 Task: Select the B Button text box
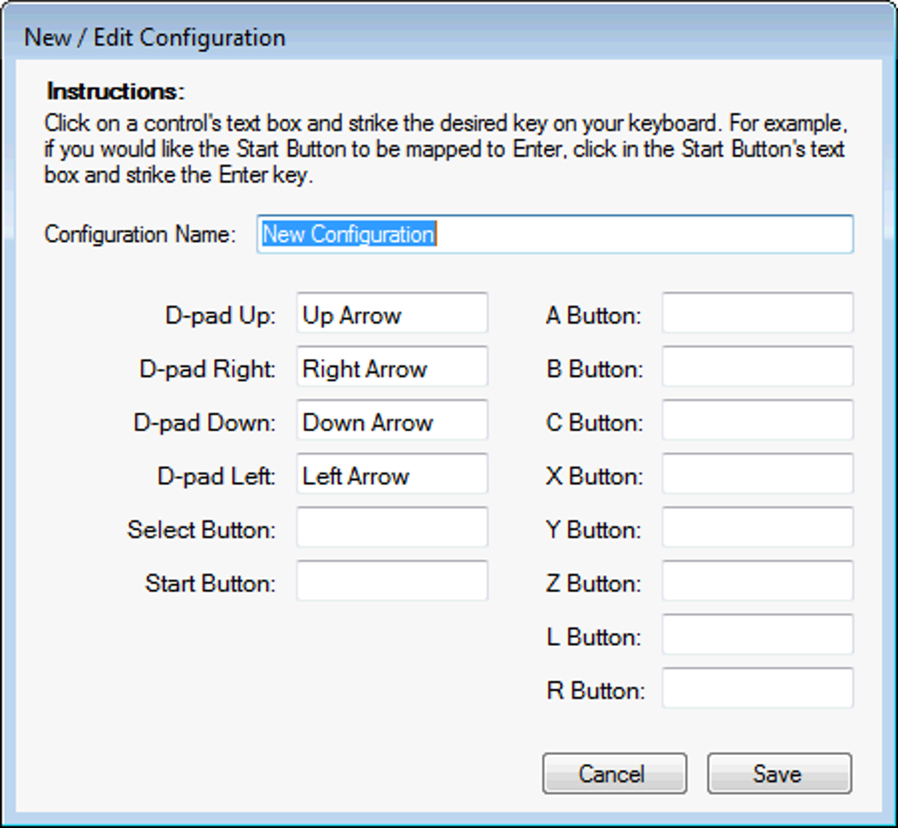point(758,366)
